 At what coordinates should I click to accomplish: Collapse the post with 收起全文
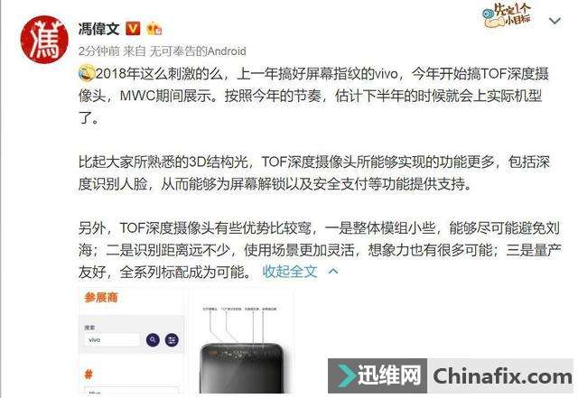coord(289,272)
